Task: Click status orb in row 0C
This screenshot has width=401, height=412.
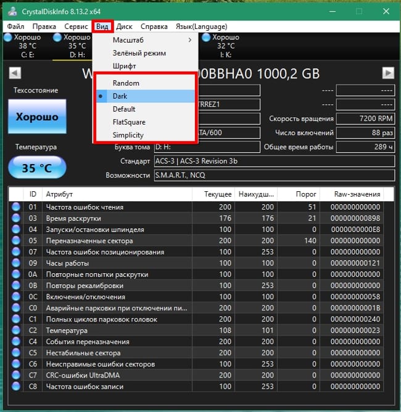Action: click(x=16, y=297)
